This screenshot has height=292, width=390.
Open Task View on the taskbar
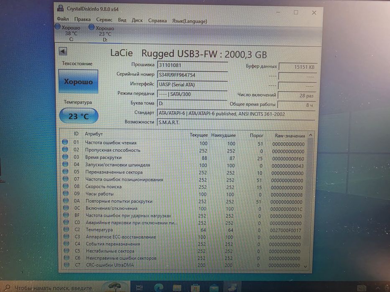click(x=139, y=288)
